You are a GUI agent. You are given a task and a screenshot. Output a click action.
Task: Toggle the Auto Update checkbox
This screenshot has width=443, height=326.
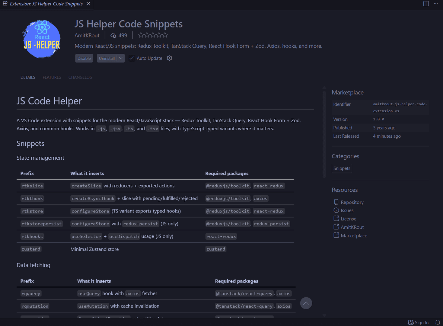tap(132, 58)
